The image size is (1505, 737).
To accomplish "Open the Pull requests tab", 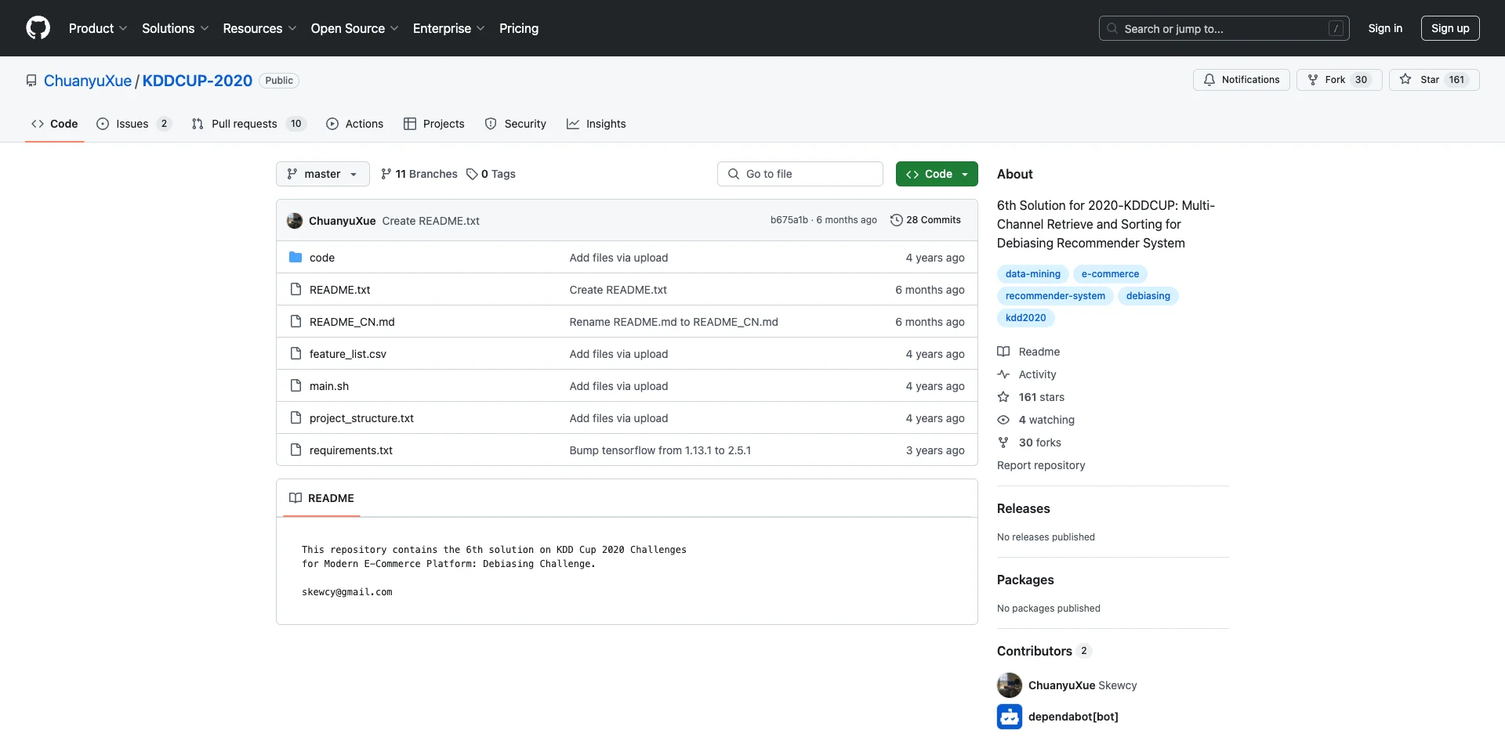I will 248,124.
